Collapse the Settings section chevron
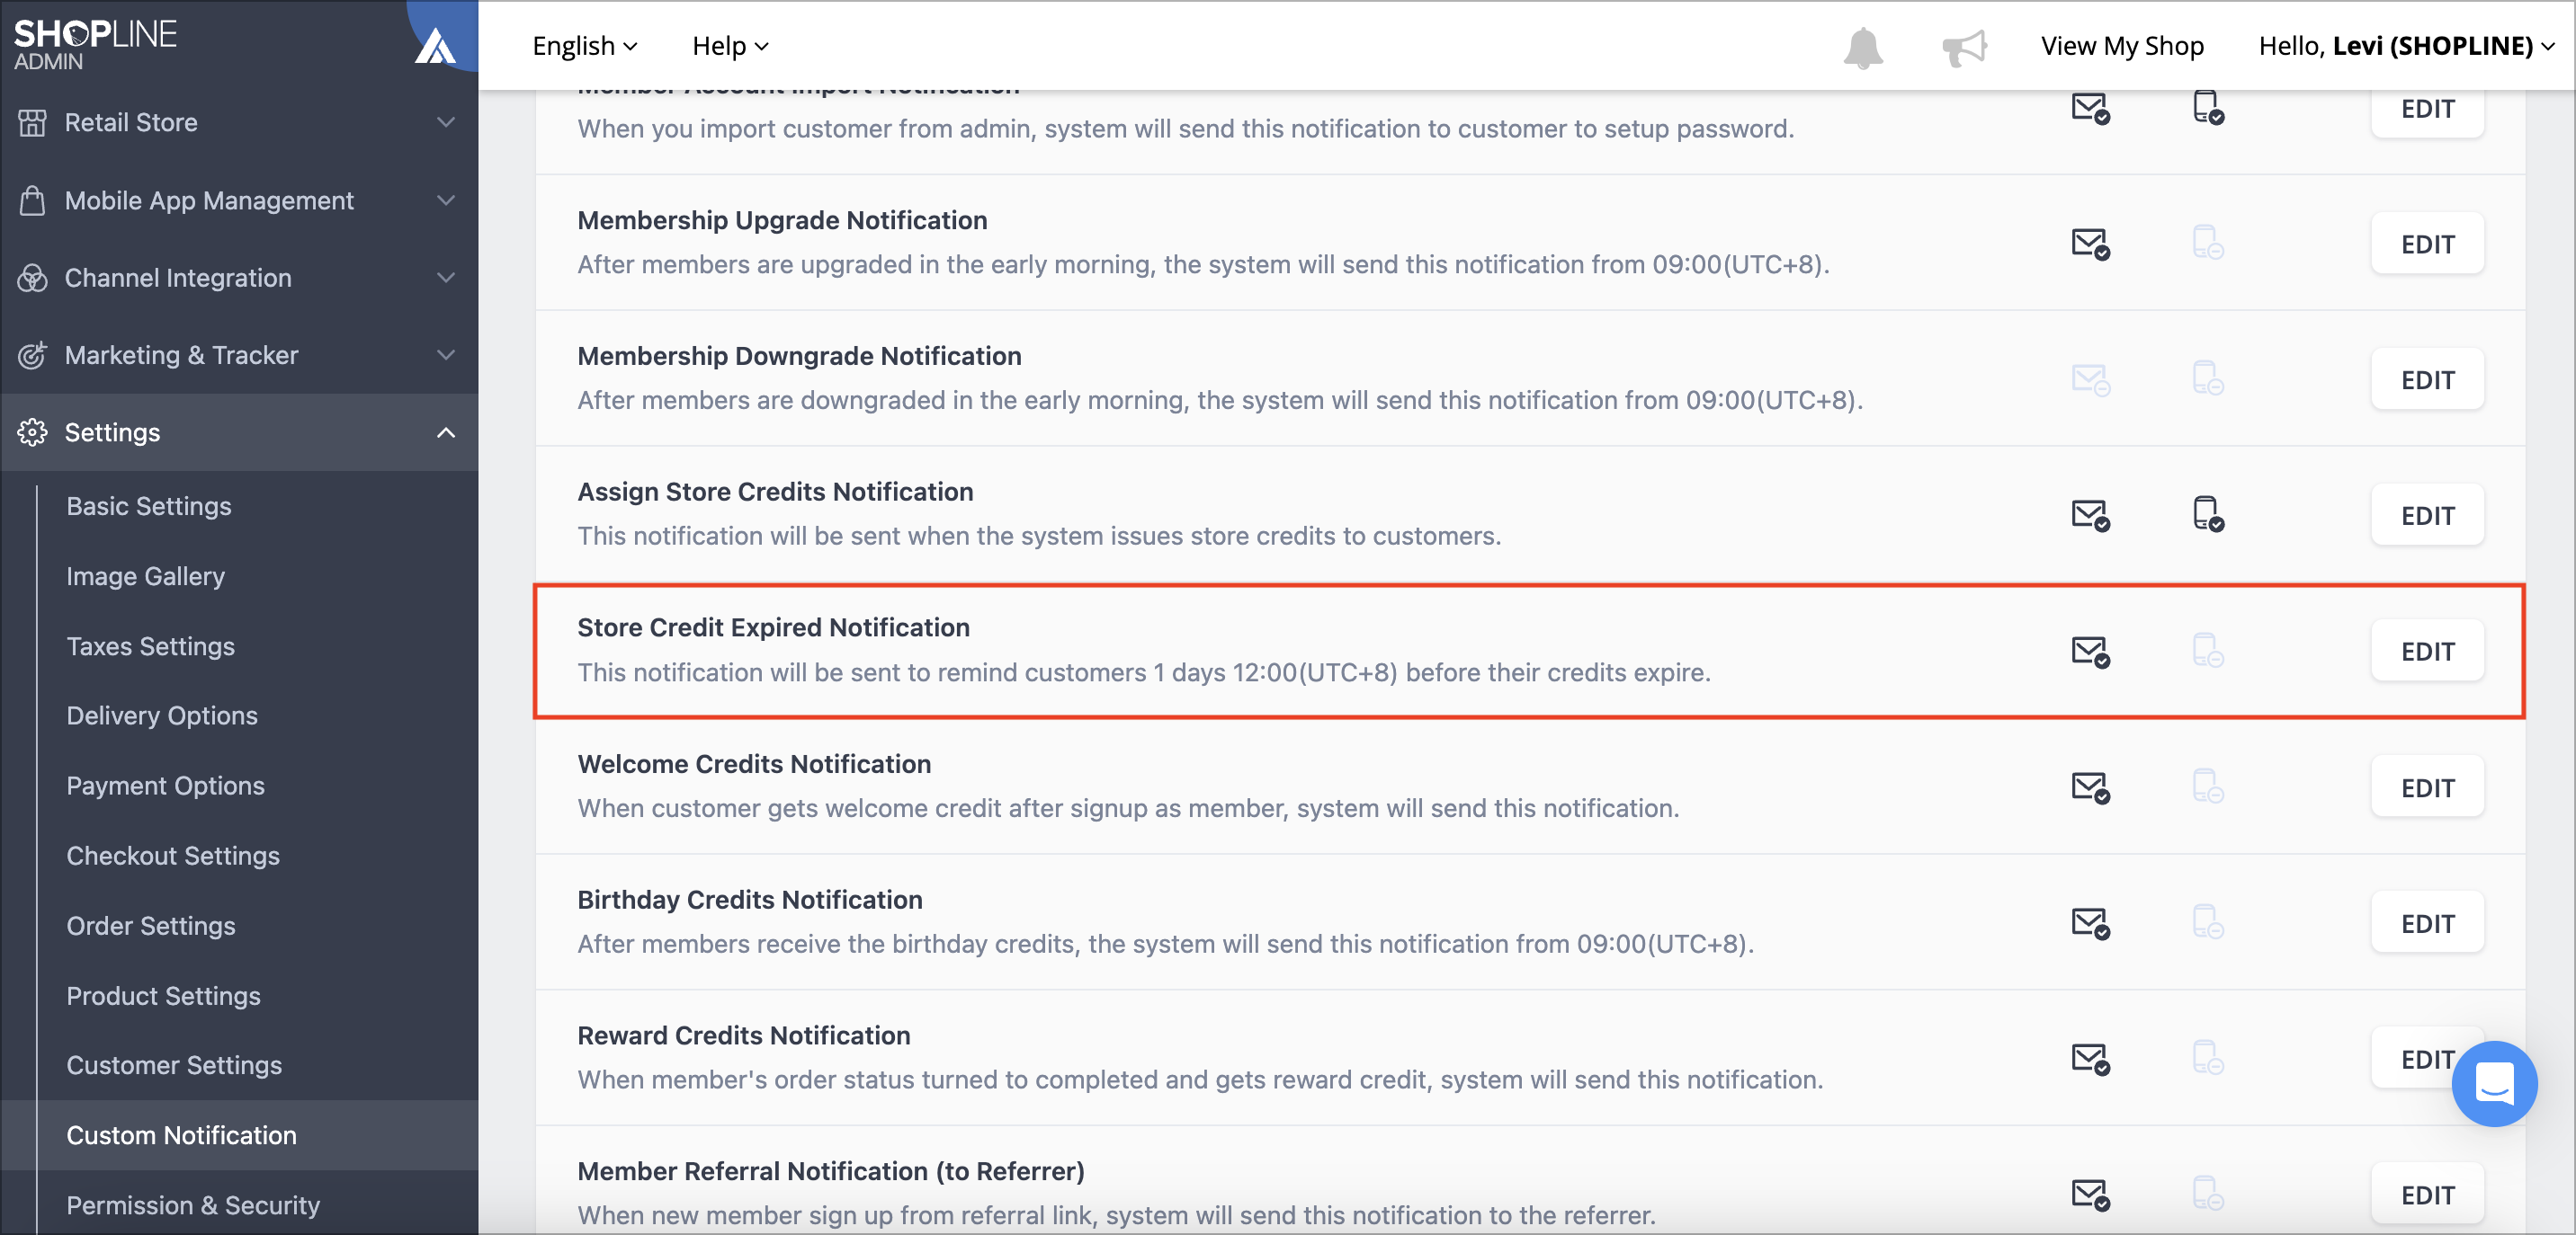 (446, 432)
